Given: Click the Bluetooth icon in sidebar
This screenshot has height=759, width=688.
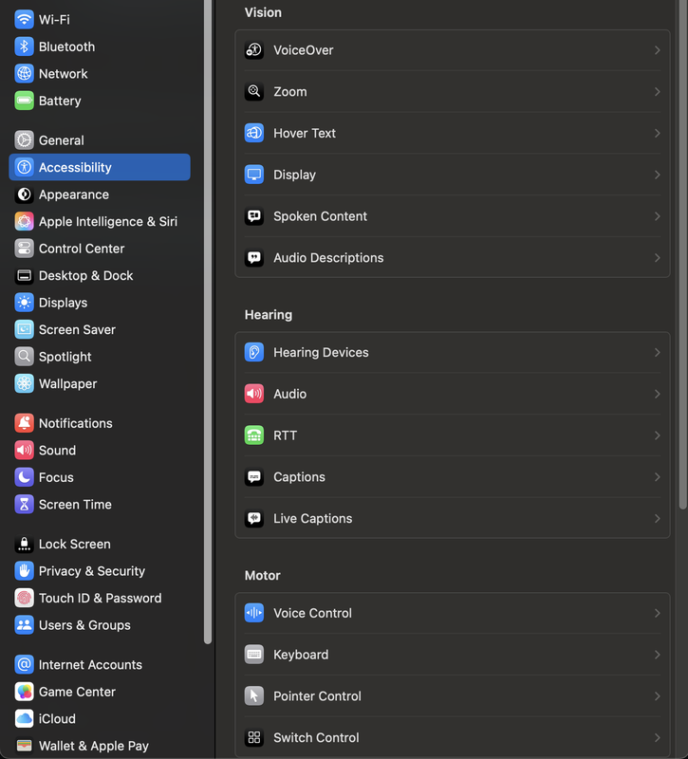Looking at the screenshot, I should click(x=25, y=46).
